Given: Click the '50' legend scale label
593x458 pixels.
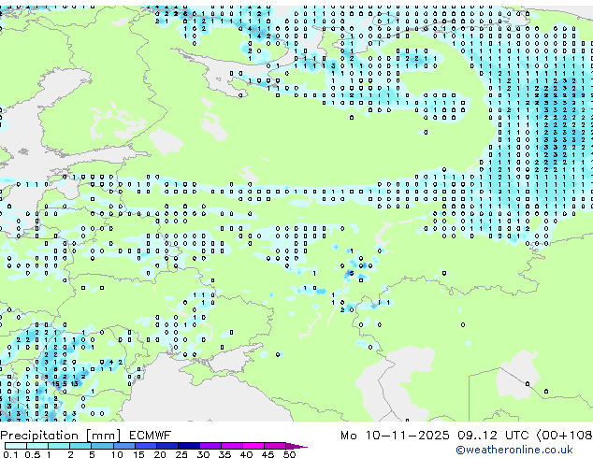Looking at the screenshot, I should [x=289, y=454].
